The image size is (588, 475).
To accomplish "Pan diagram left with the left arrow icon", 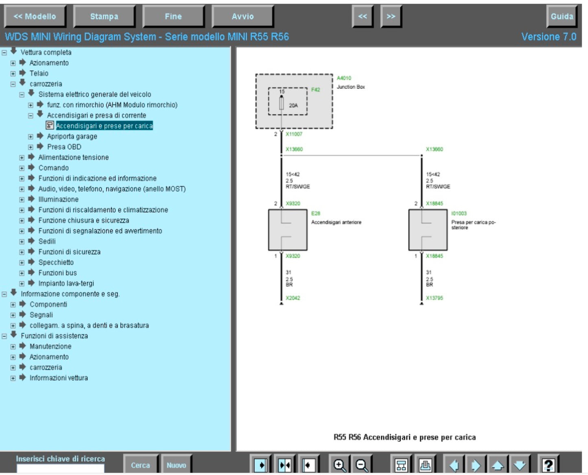I will point(454,465).
